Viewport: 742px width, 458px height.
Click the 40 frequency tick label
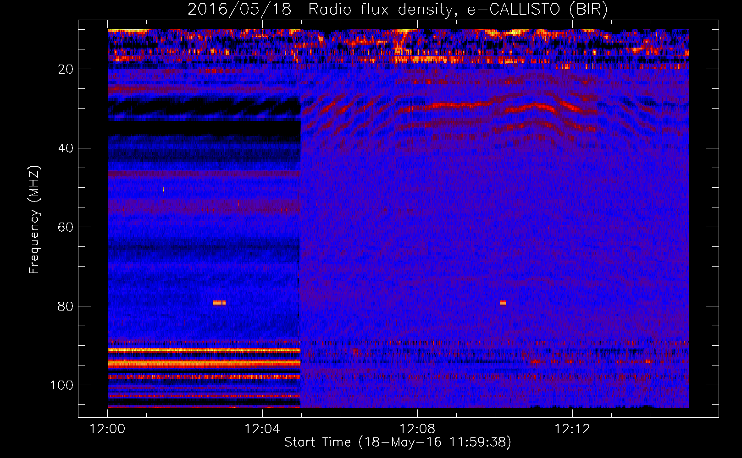point(66,148)
